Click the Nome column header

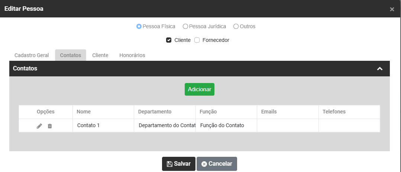pyautogui.click(x=84, y=112)
